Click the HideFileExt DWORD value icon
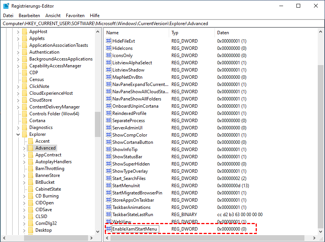325x242 pixels. tap(109, 41)
